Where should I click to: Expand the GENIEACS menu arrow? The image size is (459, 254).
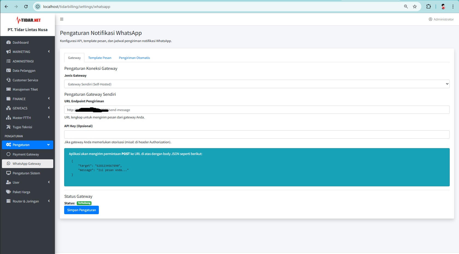tap(49, 108)
